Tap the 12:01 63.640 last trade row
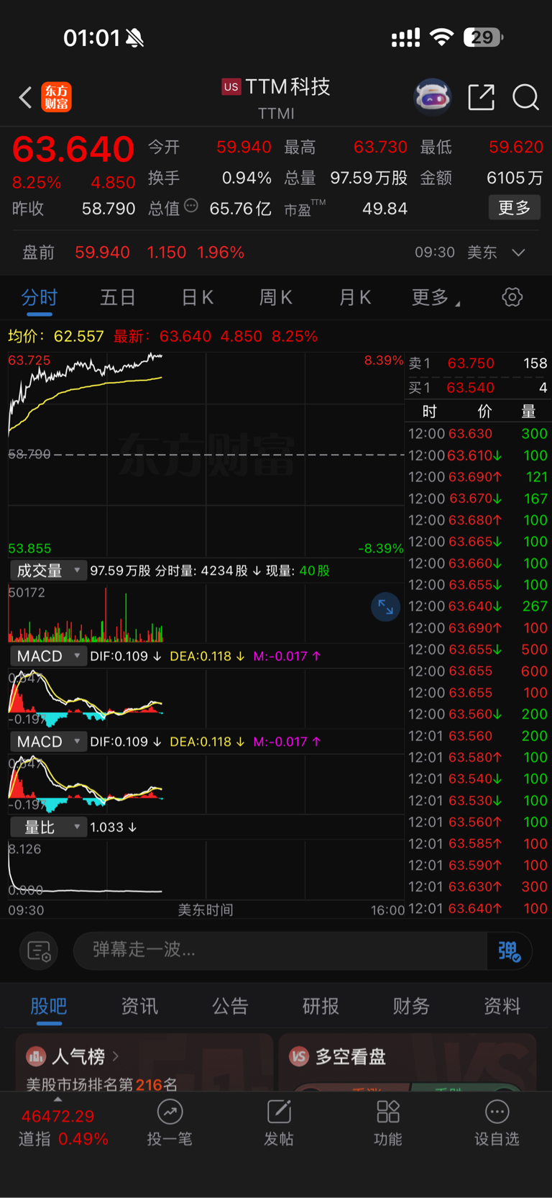 [x=478, y=909]
